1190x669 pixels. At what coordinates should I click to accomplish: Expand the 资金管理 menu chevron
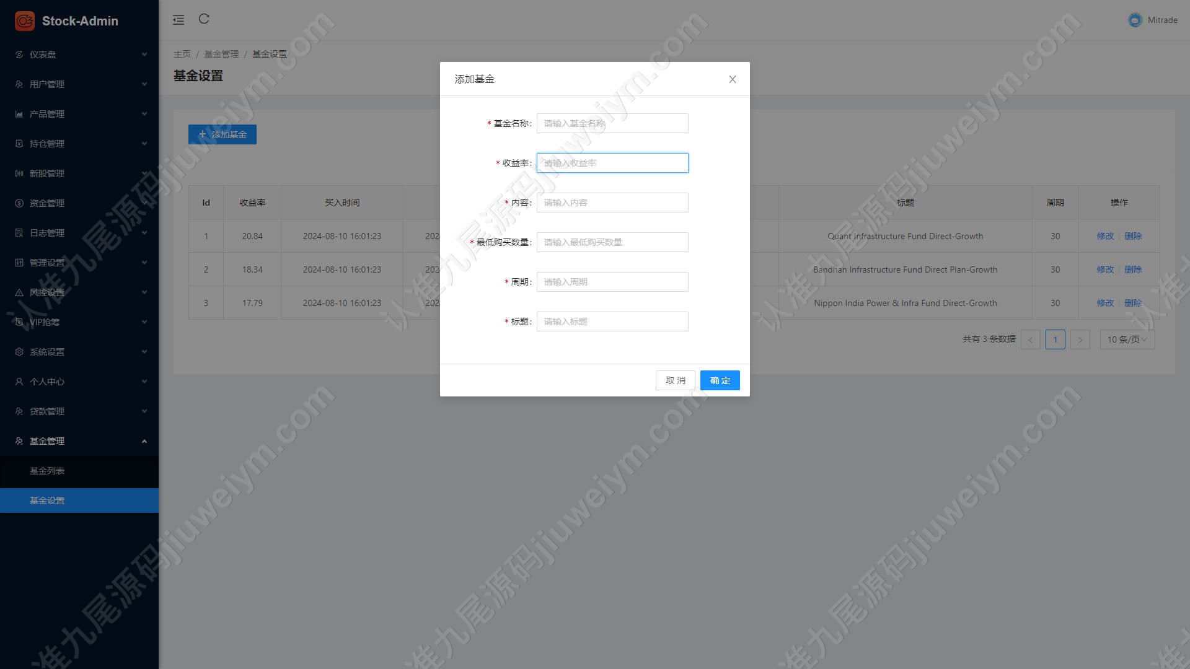(144, 203)
